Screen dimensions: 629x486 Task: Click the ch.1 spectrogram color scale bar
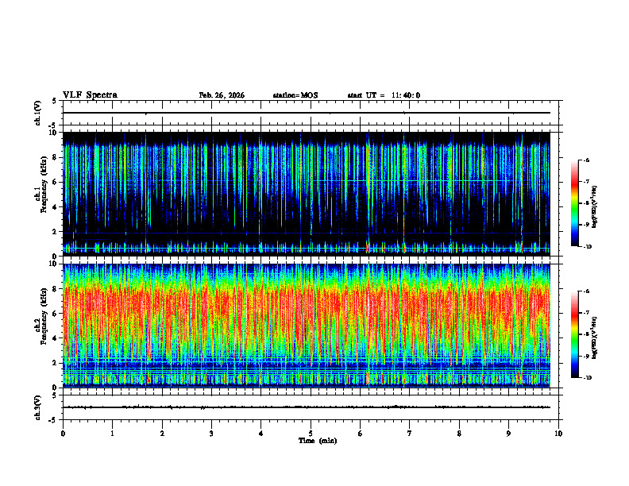click(x=574, y=203)
